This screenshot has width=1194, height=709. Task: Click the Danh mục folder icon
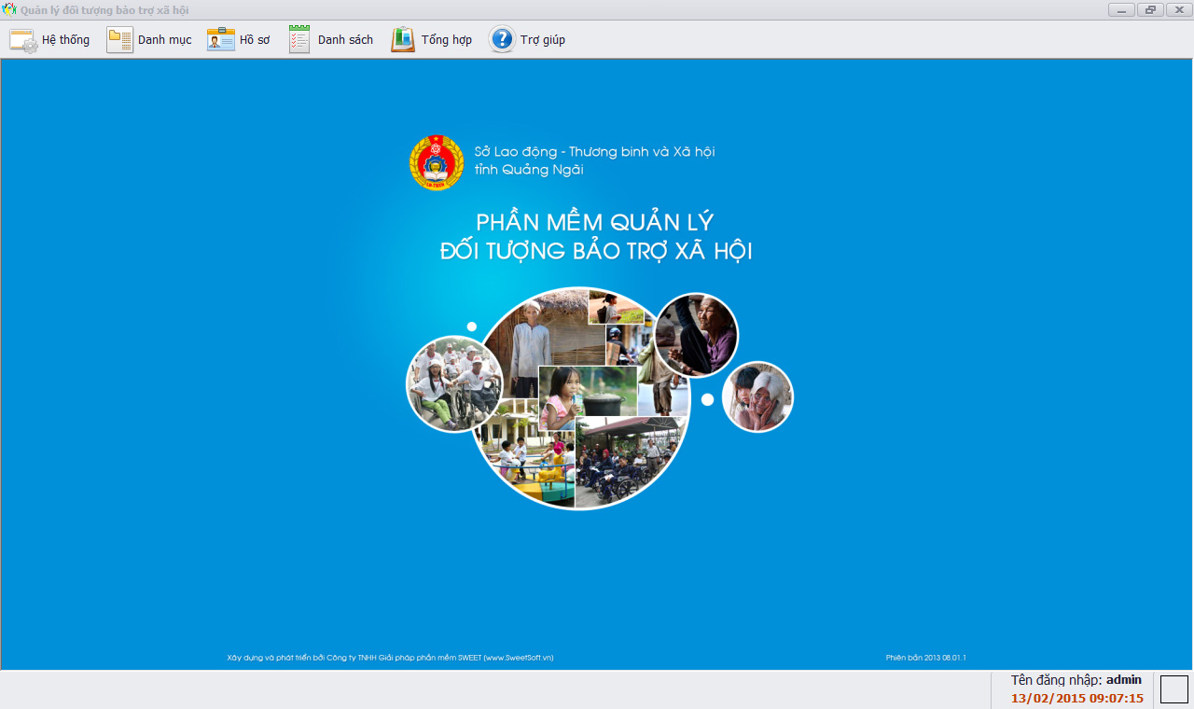119,40
